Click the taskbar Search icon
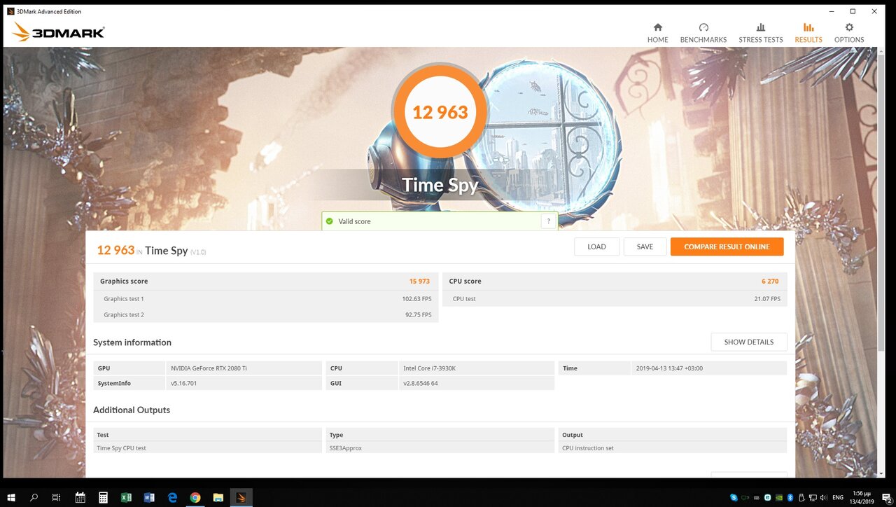Viewport: 896px width, 507px height. (34, 497)
